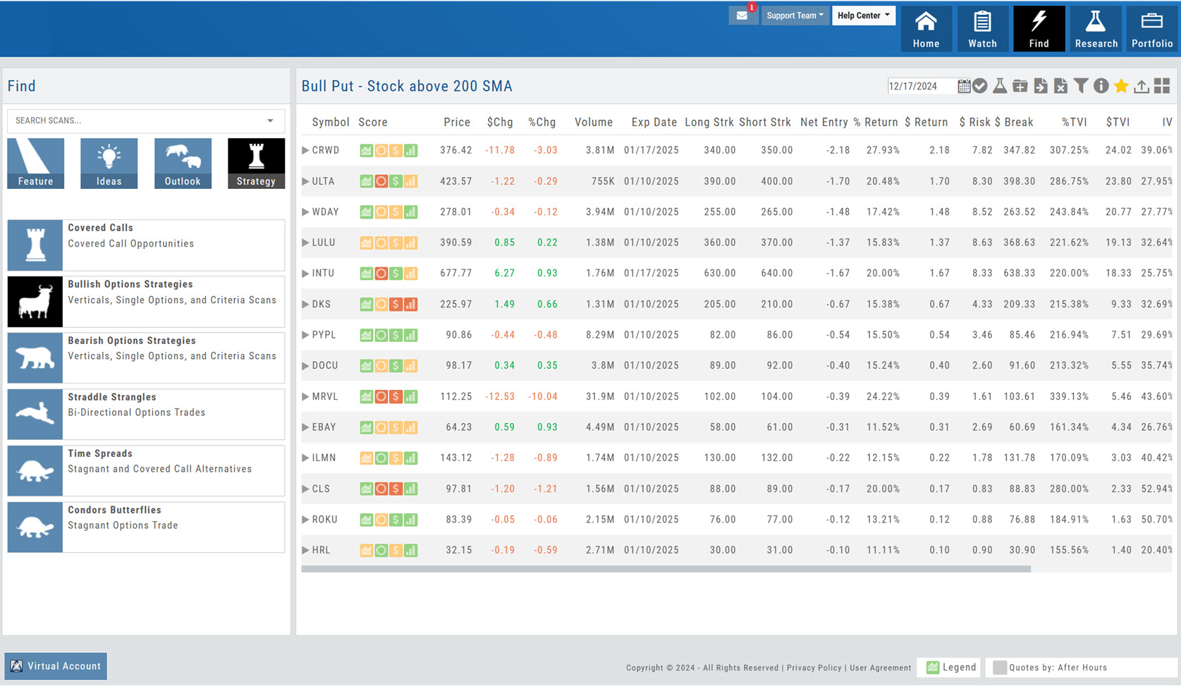
Task: Select the Strategy chess rook category
Action: pos(256,163)
